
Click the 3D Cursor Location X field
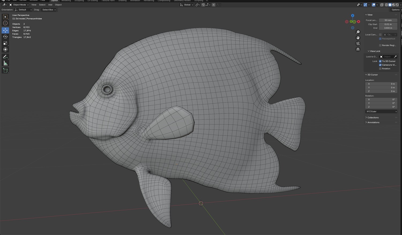click(381, 84)
